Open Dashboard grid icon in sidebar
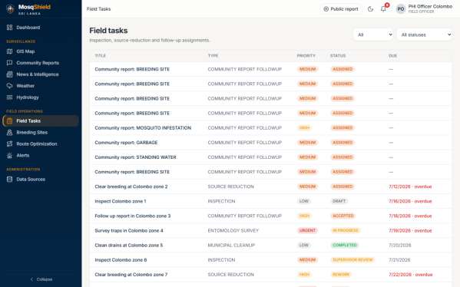460x287 pixels. (10, 28)
